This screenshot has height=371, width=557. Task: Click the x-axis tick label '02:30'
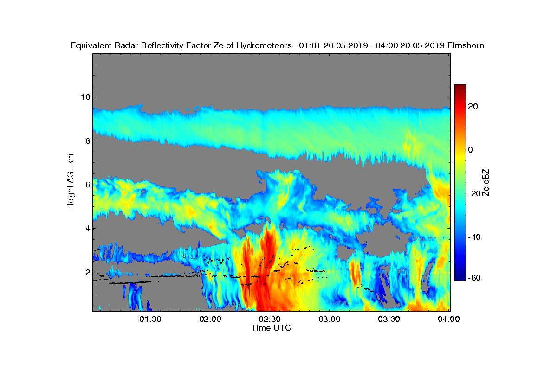pyautogui.click(x=270, y=319)
